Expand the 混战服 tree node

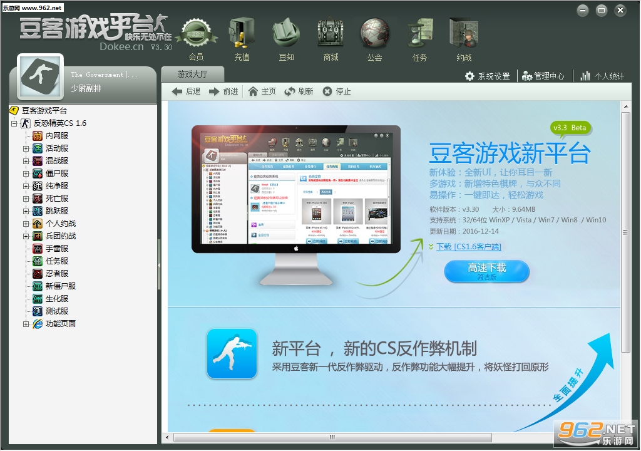pos(26,161)
